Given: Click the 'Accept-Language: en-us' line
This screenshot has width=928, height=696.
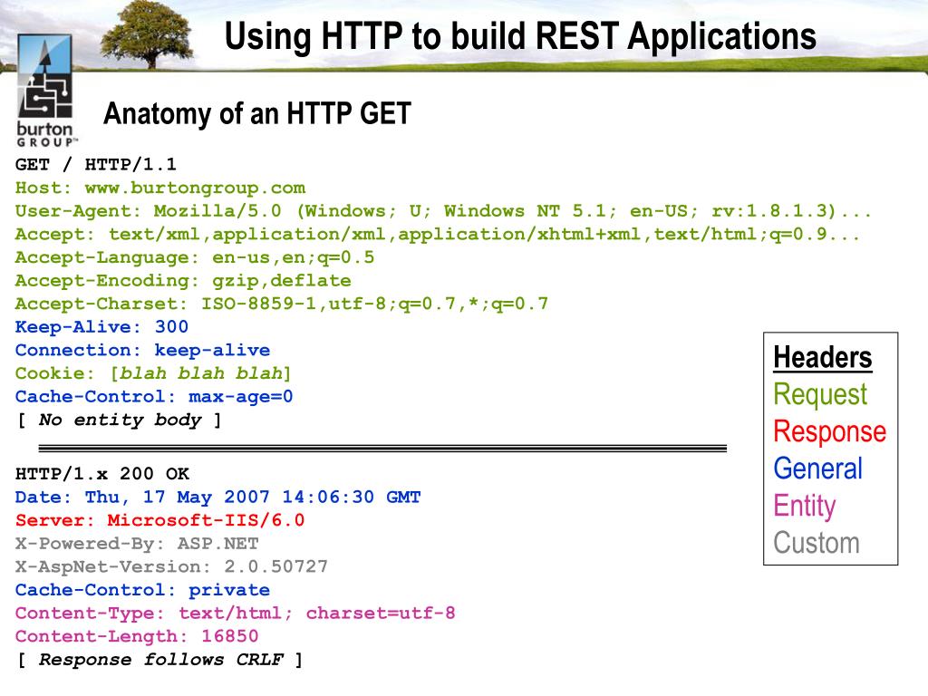Looking at the screenshot, I should (194, 257).
